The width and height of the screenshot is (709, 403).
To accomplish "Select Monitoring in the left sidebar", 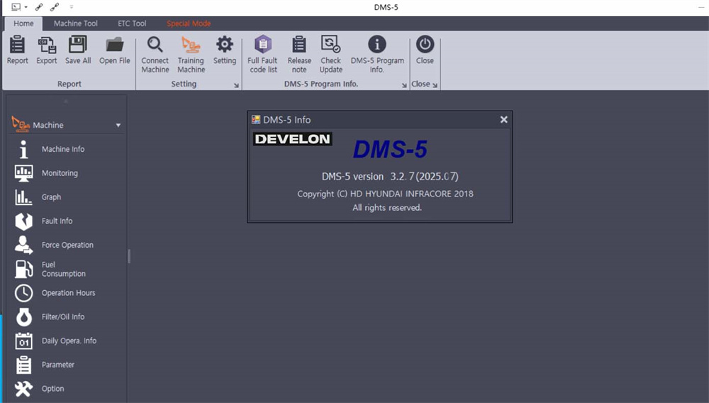I will pyautogui.click(x=60, y=173).
